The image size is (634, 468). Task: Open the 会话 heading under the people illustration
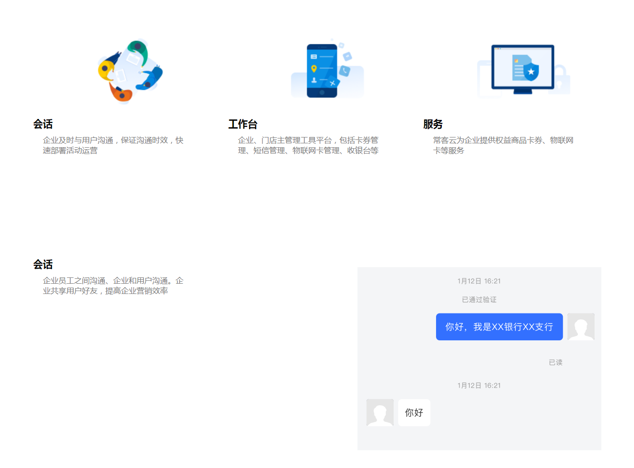43,124
